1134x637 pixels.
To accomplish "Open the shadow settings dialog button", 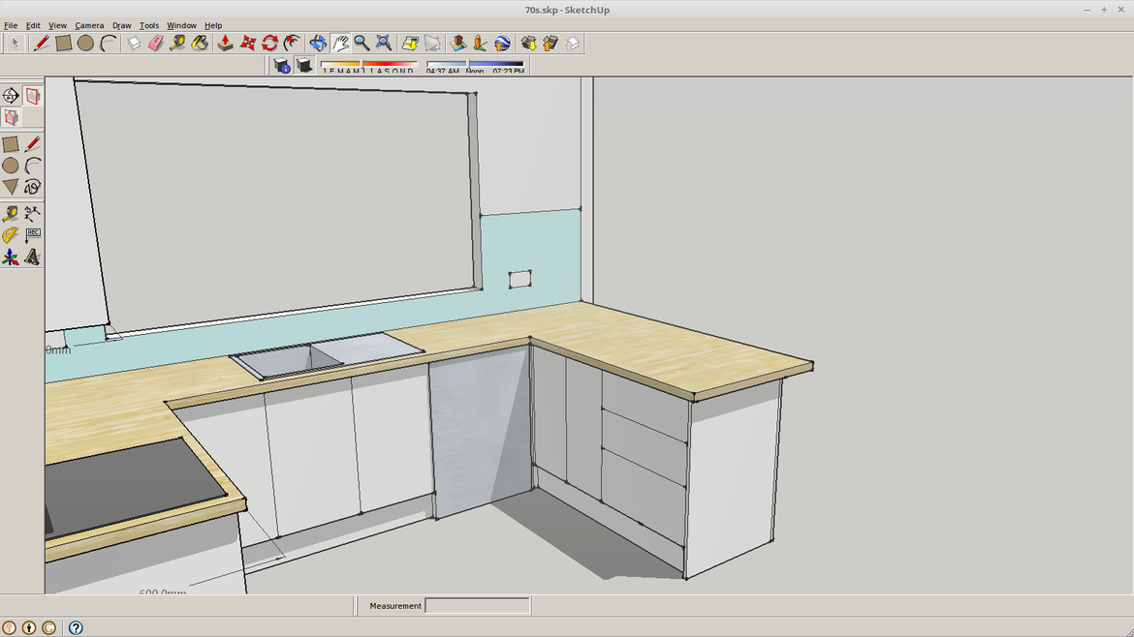I will coord(282,65).
